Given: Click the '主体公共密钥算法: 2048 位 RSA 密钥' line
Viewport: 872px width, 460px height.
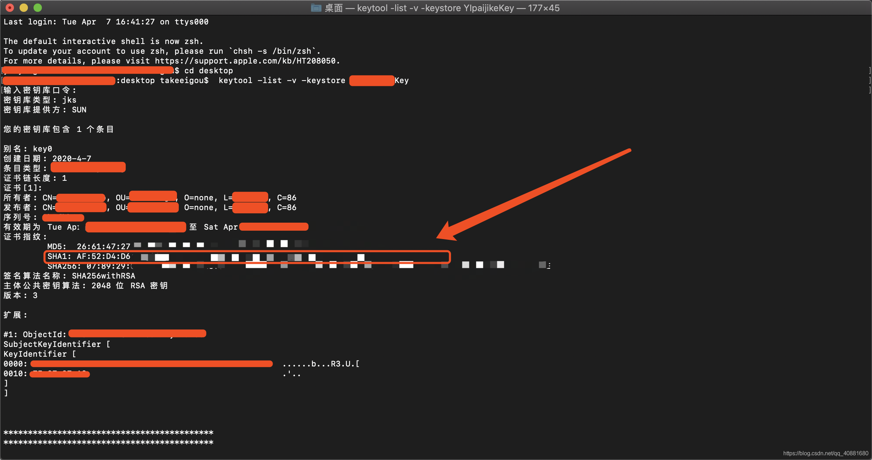Looking at the screenshot, I should (86, 285).
